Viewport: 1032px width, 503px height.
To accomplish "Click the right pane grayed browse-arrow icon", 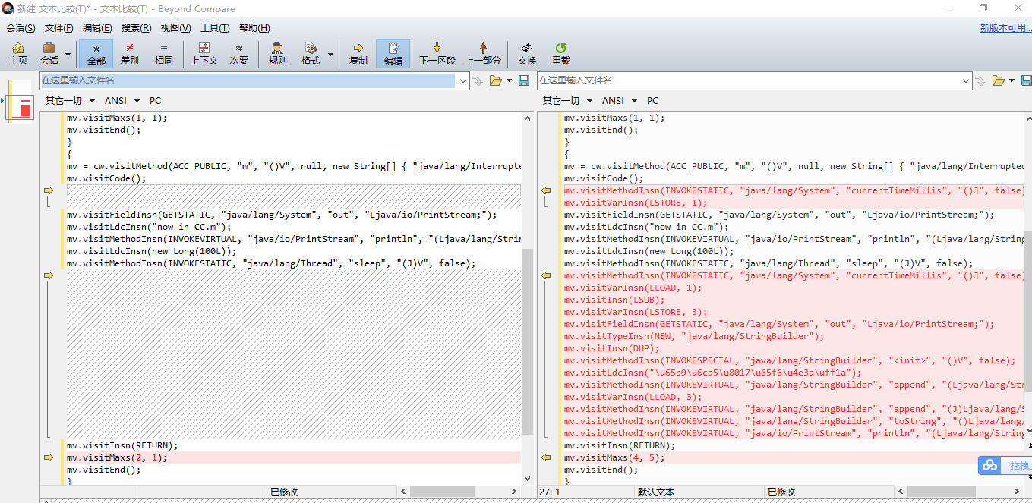I will 981,80.
